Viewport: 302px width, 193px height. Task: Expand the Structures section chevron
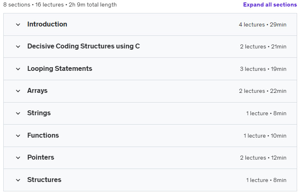tap(18, 180)
